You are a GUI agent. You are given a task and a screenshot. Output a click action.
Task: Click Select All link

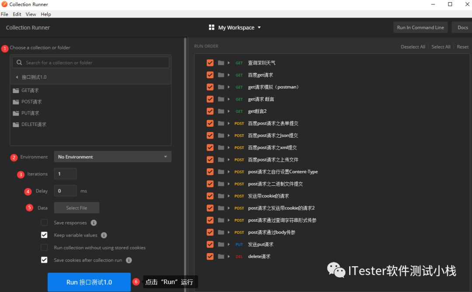(441, 47)
